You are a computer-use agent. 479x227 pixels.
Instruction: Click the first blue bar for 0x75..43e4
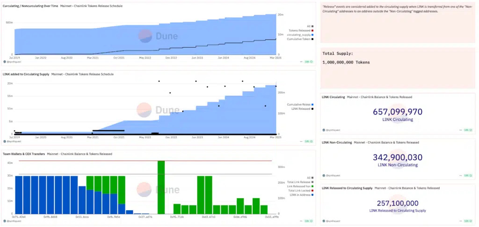coord(19,195)
